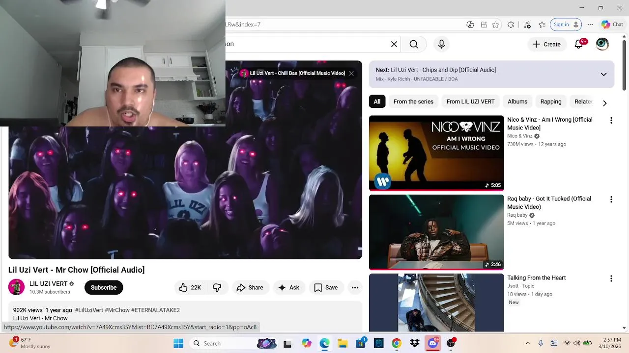This screenshot has height=353, width=629.
Task: Select the All filter chip
Action: coord(377,101)
